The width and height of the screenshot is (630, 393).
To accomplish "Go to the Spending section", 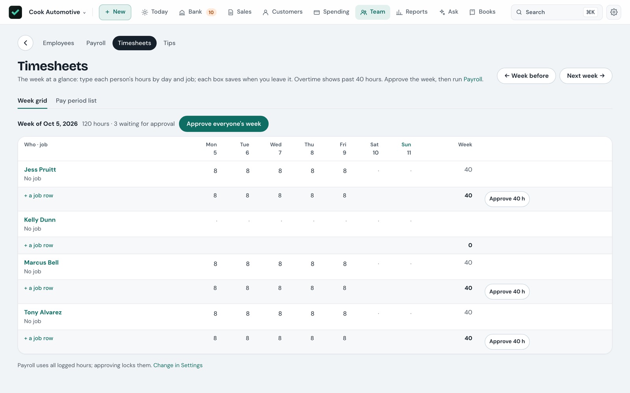I will [x=331, y=12].
